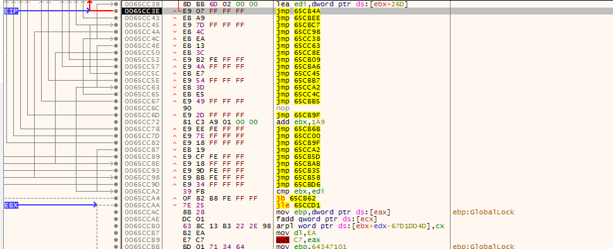
Task: Click instruction jmp 65CB4A
Action: [x=298, y=11]
